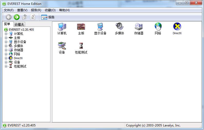
Task: Click the back arrow toolbar button
Action: pyautogui.click(x=9, y=17)
